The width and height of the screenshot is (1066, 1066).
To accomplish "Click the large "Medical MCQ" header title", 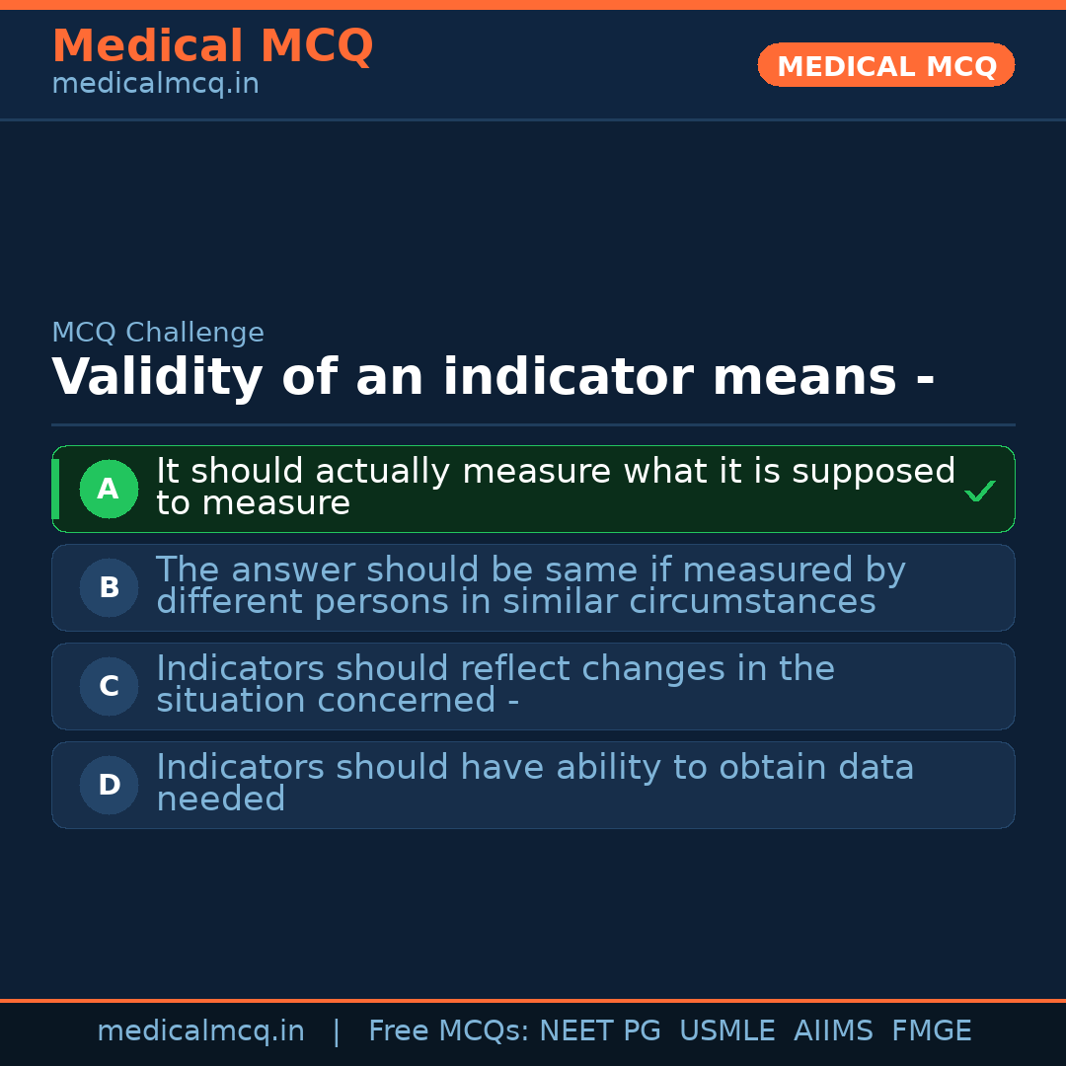I will pyautogui.click(x=212, y=46).
